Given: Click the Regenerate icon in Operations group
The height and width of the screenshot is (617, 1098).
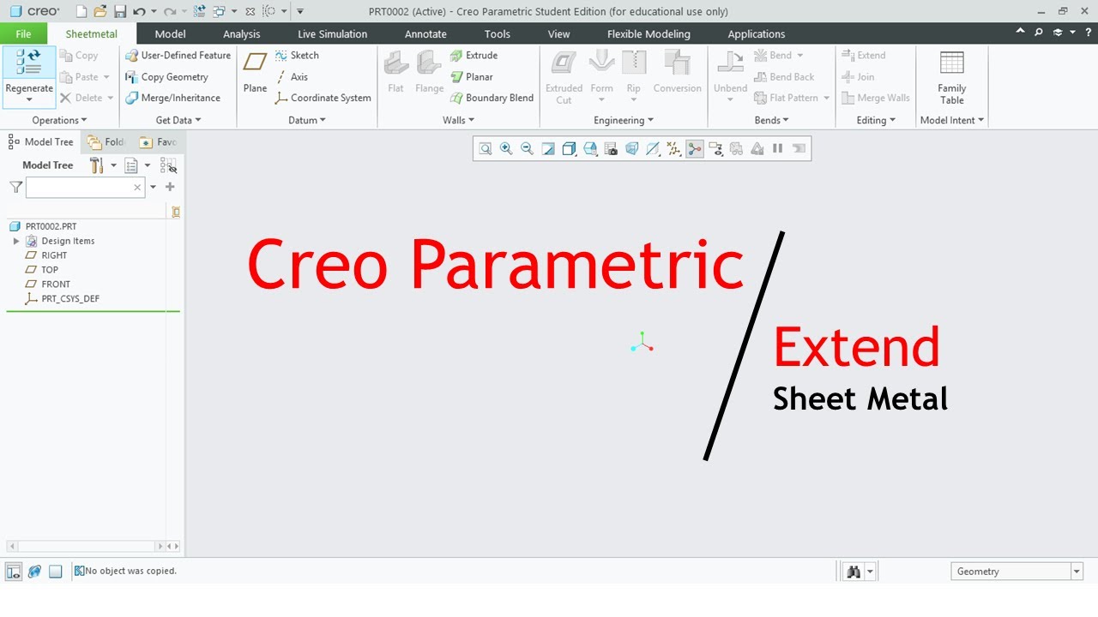Looking at the screenshot, I should [29, 62].
